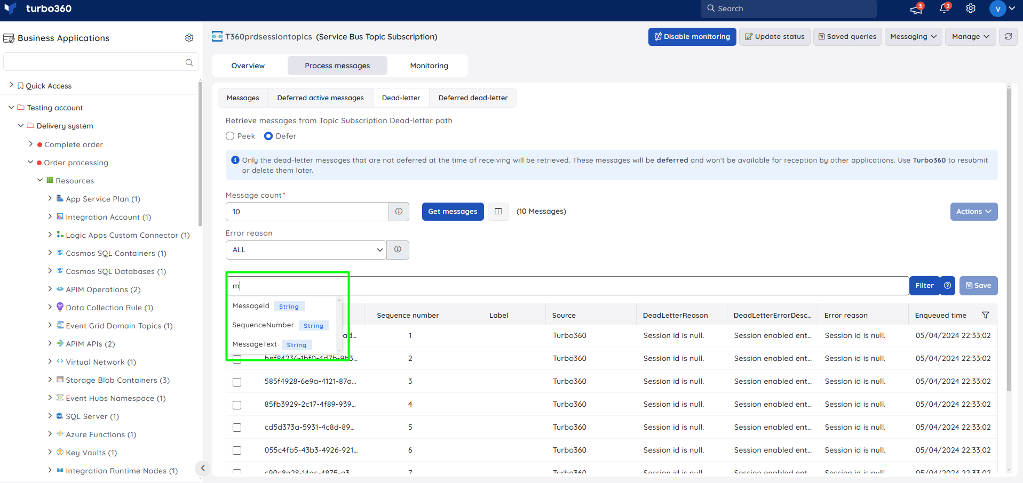Open the Messaging dropdown

(x=913, y=37)
